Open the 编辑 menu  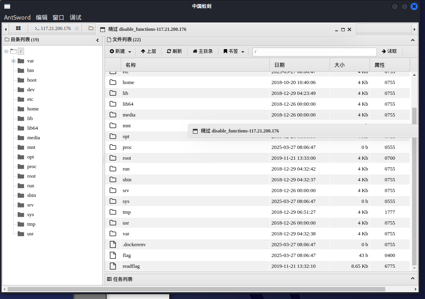point(41,18)
